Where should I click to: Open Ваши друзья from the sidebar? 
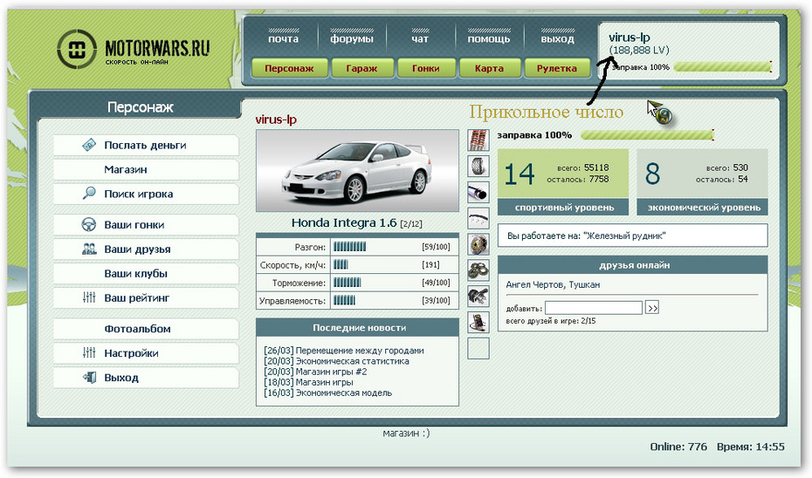pyautogui.click(x=137, y=249)
